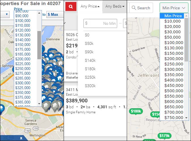Select $225,000 in the Price list
Screen dimensions: 191x141
[23, 64]
